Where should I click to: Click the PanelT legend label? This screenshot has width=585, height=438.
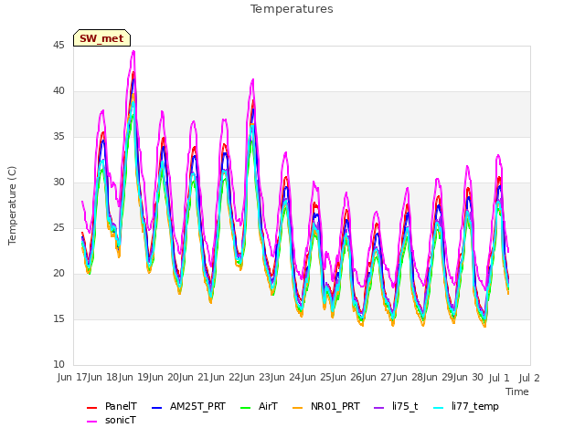click(x=121, y=406)
